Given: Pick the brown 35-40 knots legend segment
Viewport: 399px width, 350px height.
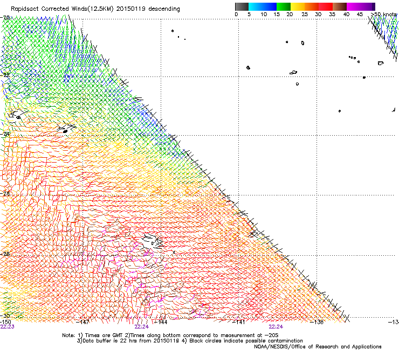Looking at the screenshot, I should (340, 6).
